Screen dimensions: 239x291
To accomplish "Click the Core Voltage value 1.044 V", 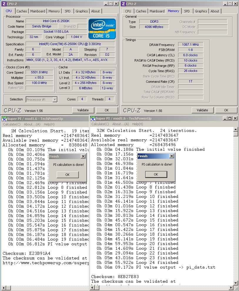I will [x=76, y=37].
